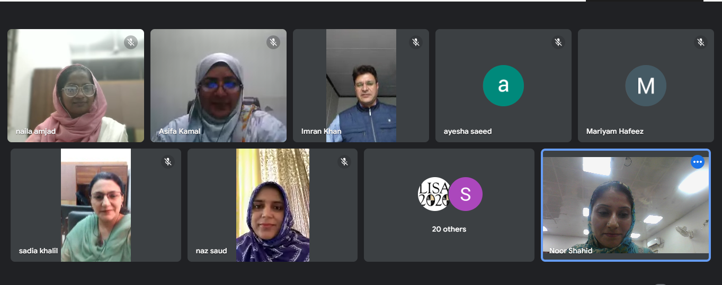This screenshot has width=722, height=285.
Task: Click the LISA 2020 avatar in the others tile
Action: (x=434, y=194)
